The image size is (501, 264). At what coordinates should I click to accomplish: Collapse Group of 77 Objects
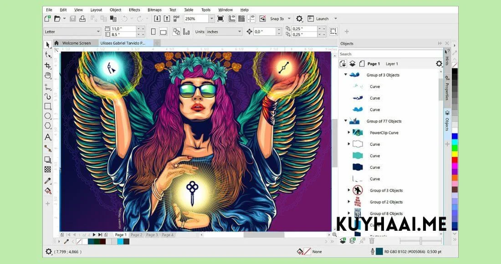coord(345,121)
